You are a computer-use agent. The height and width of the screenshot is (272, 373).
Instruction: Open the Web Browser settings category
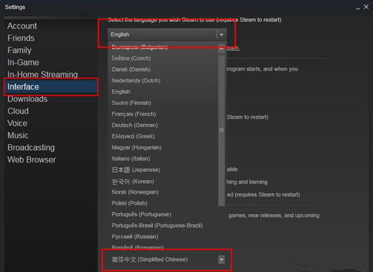coord(32,159)
